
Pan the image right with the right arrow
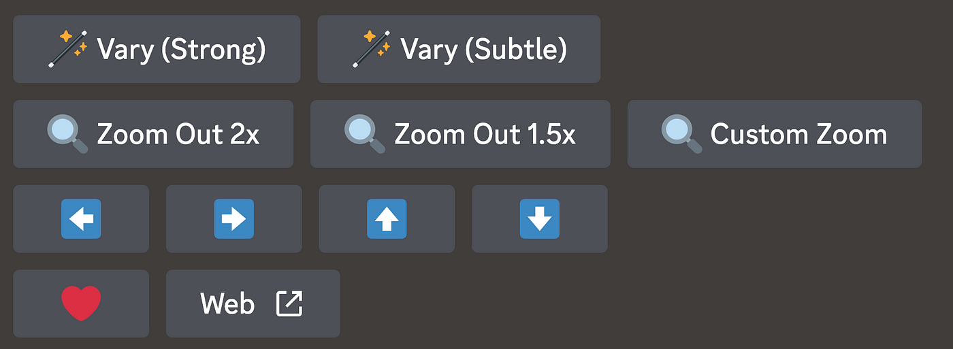point(234,219)
